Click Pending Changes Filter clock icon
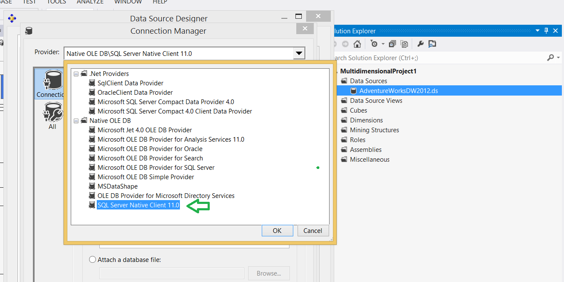The image size is (564, 282). tap(374, 44)
